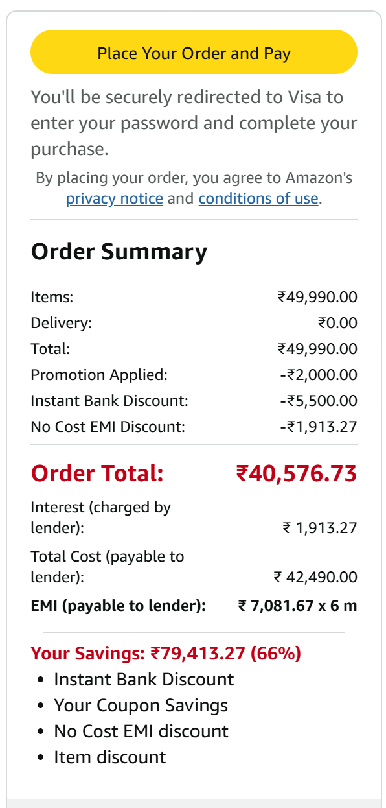Screen dimensions: 386x808
Task: Click the EMI payable to lender label
Action: (x=118, y=606)
